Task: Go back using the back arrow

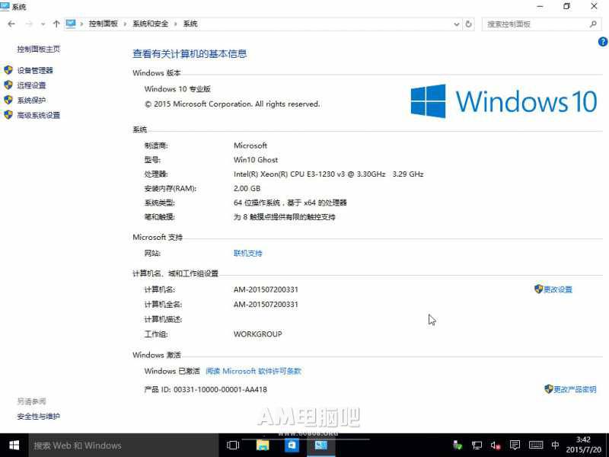Action: 11,24
